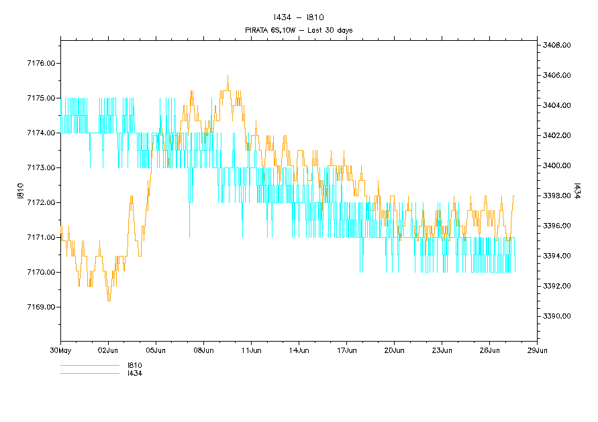Select the 14Jun tick label
This screenshot has height=422, width=598.
[x=299, y=350]
